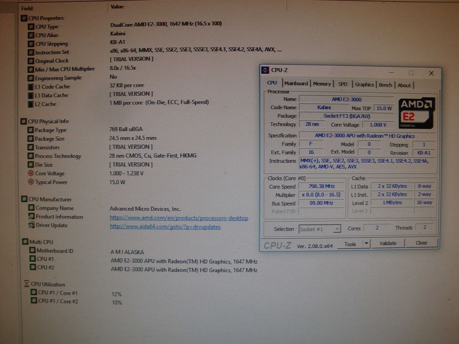Click the L2 Cache chip icon
The height and width of the screenshot is (344, 459).
click(x=31, y=104)
